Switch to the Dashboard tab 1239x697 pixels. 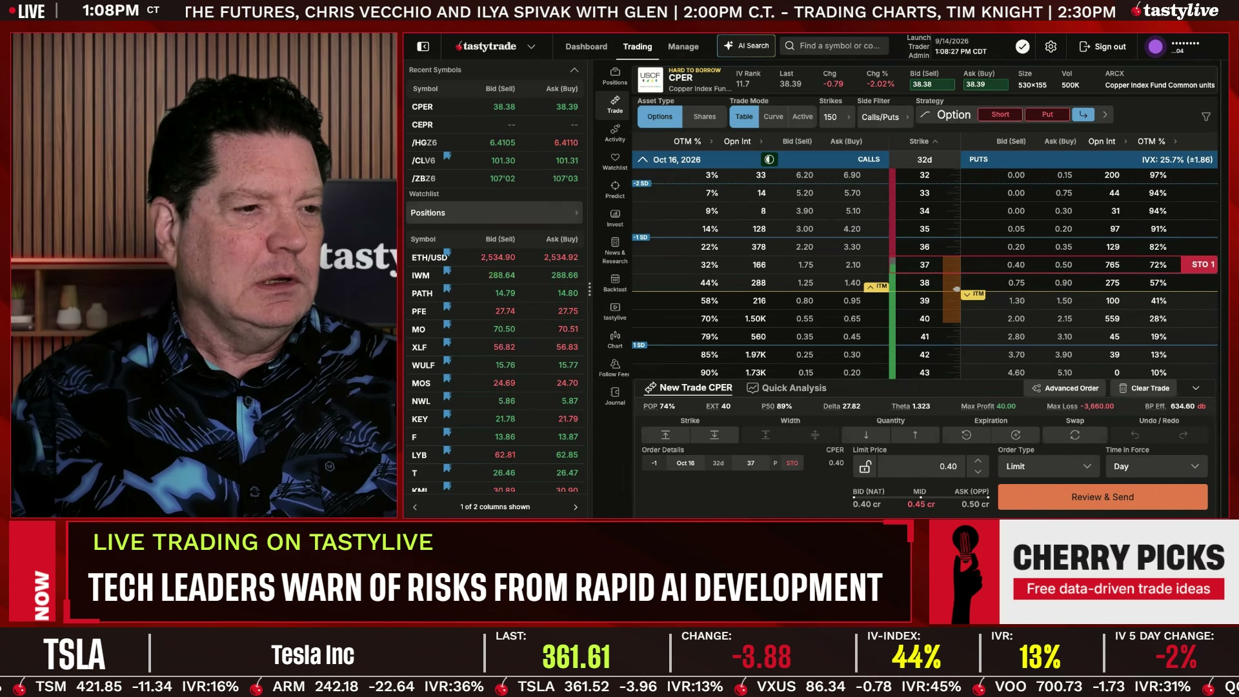click(x=586, y=46)
